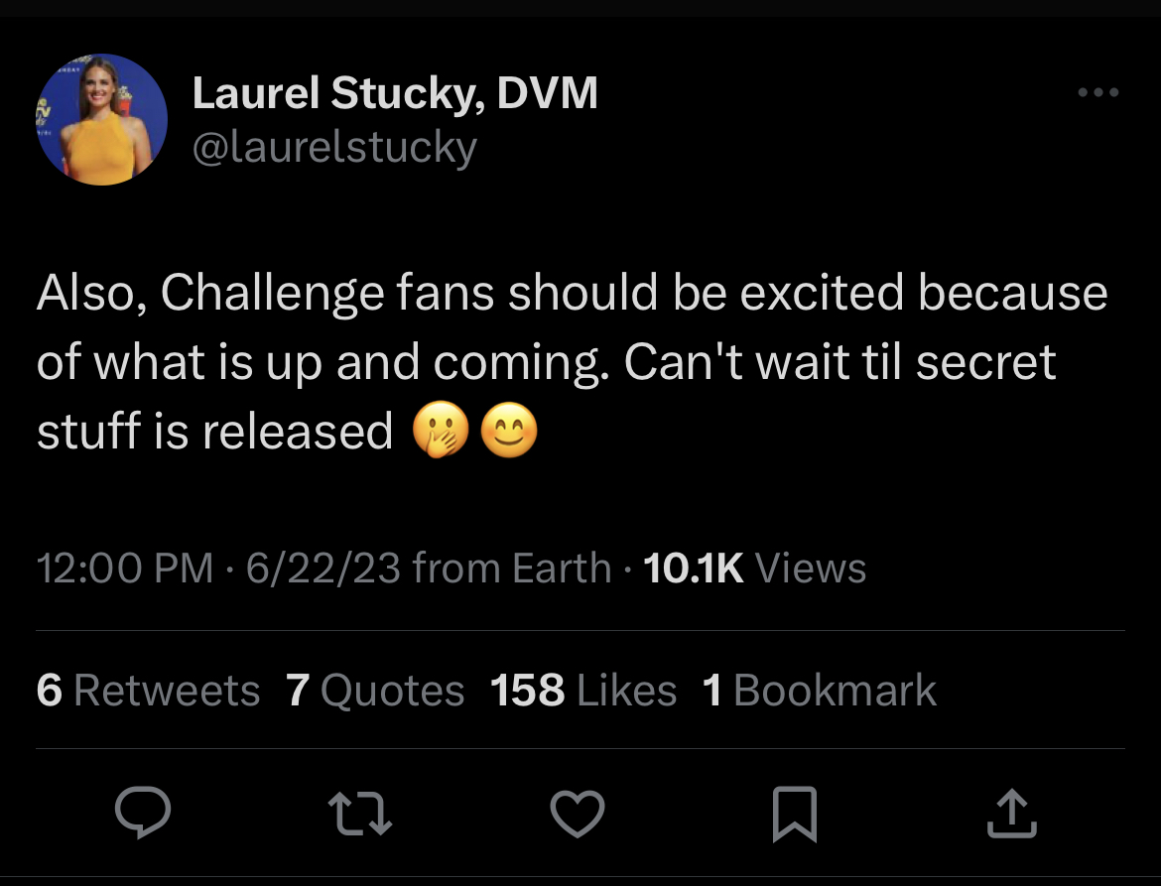The width and height of the screenshot is (1161, 886).
Task: Click the 6/22/23 date link
Action: point(322,568)
